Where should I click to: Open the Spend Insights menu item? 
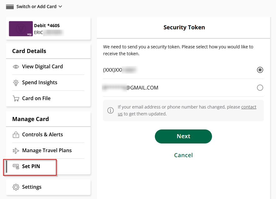point(40,83)
